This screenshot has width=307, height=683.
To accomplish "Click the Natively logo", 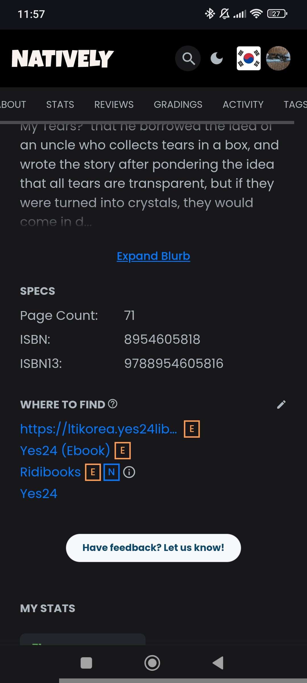I will pos(63,58).
